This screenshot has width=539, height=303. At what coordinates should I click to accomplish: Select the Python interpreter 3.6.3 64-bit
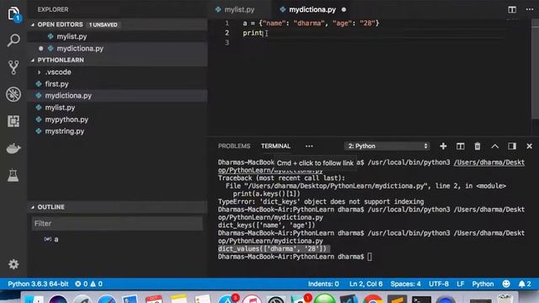(38, 284)
